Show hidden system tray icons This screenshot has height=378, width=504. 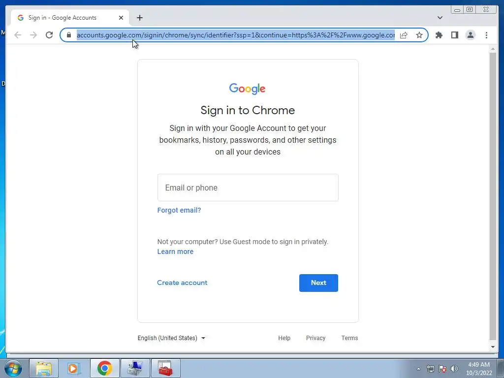(x=418, y=369)
